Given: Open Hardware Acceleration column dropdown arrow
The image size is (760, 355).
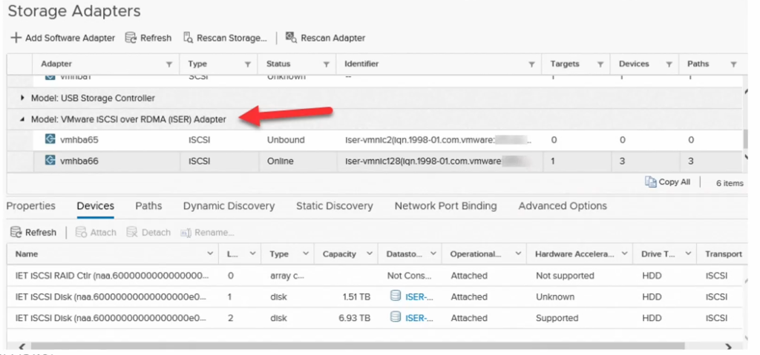Looking at the screenshot, I should (624, 253).
